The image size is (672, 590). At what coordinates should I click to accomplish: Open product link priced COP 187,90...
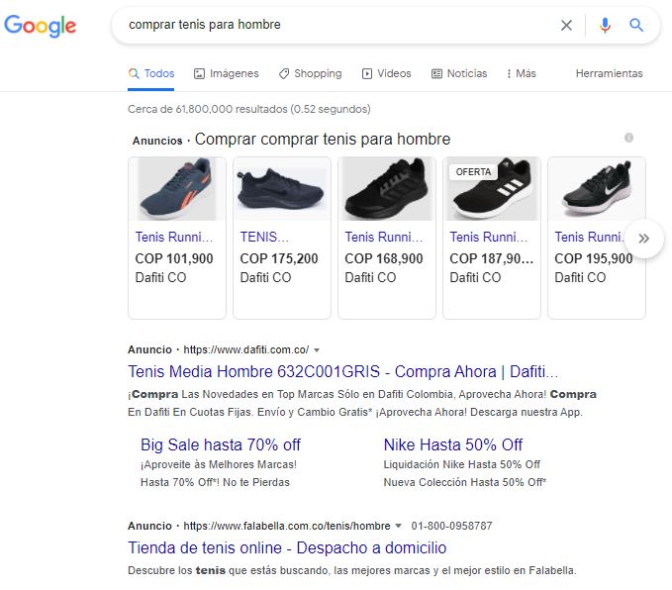(489, 237)
